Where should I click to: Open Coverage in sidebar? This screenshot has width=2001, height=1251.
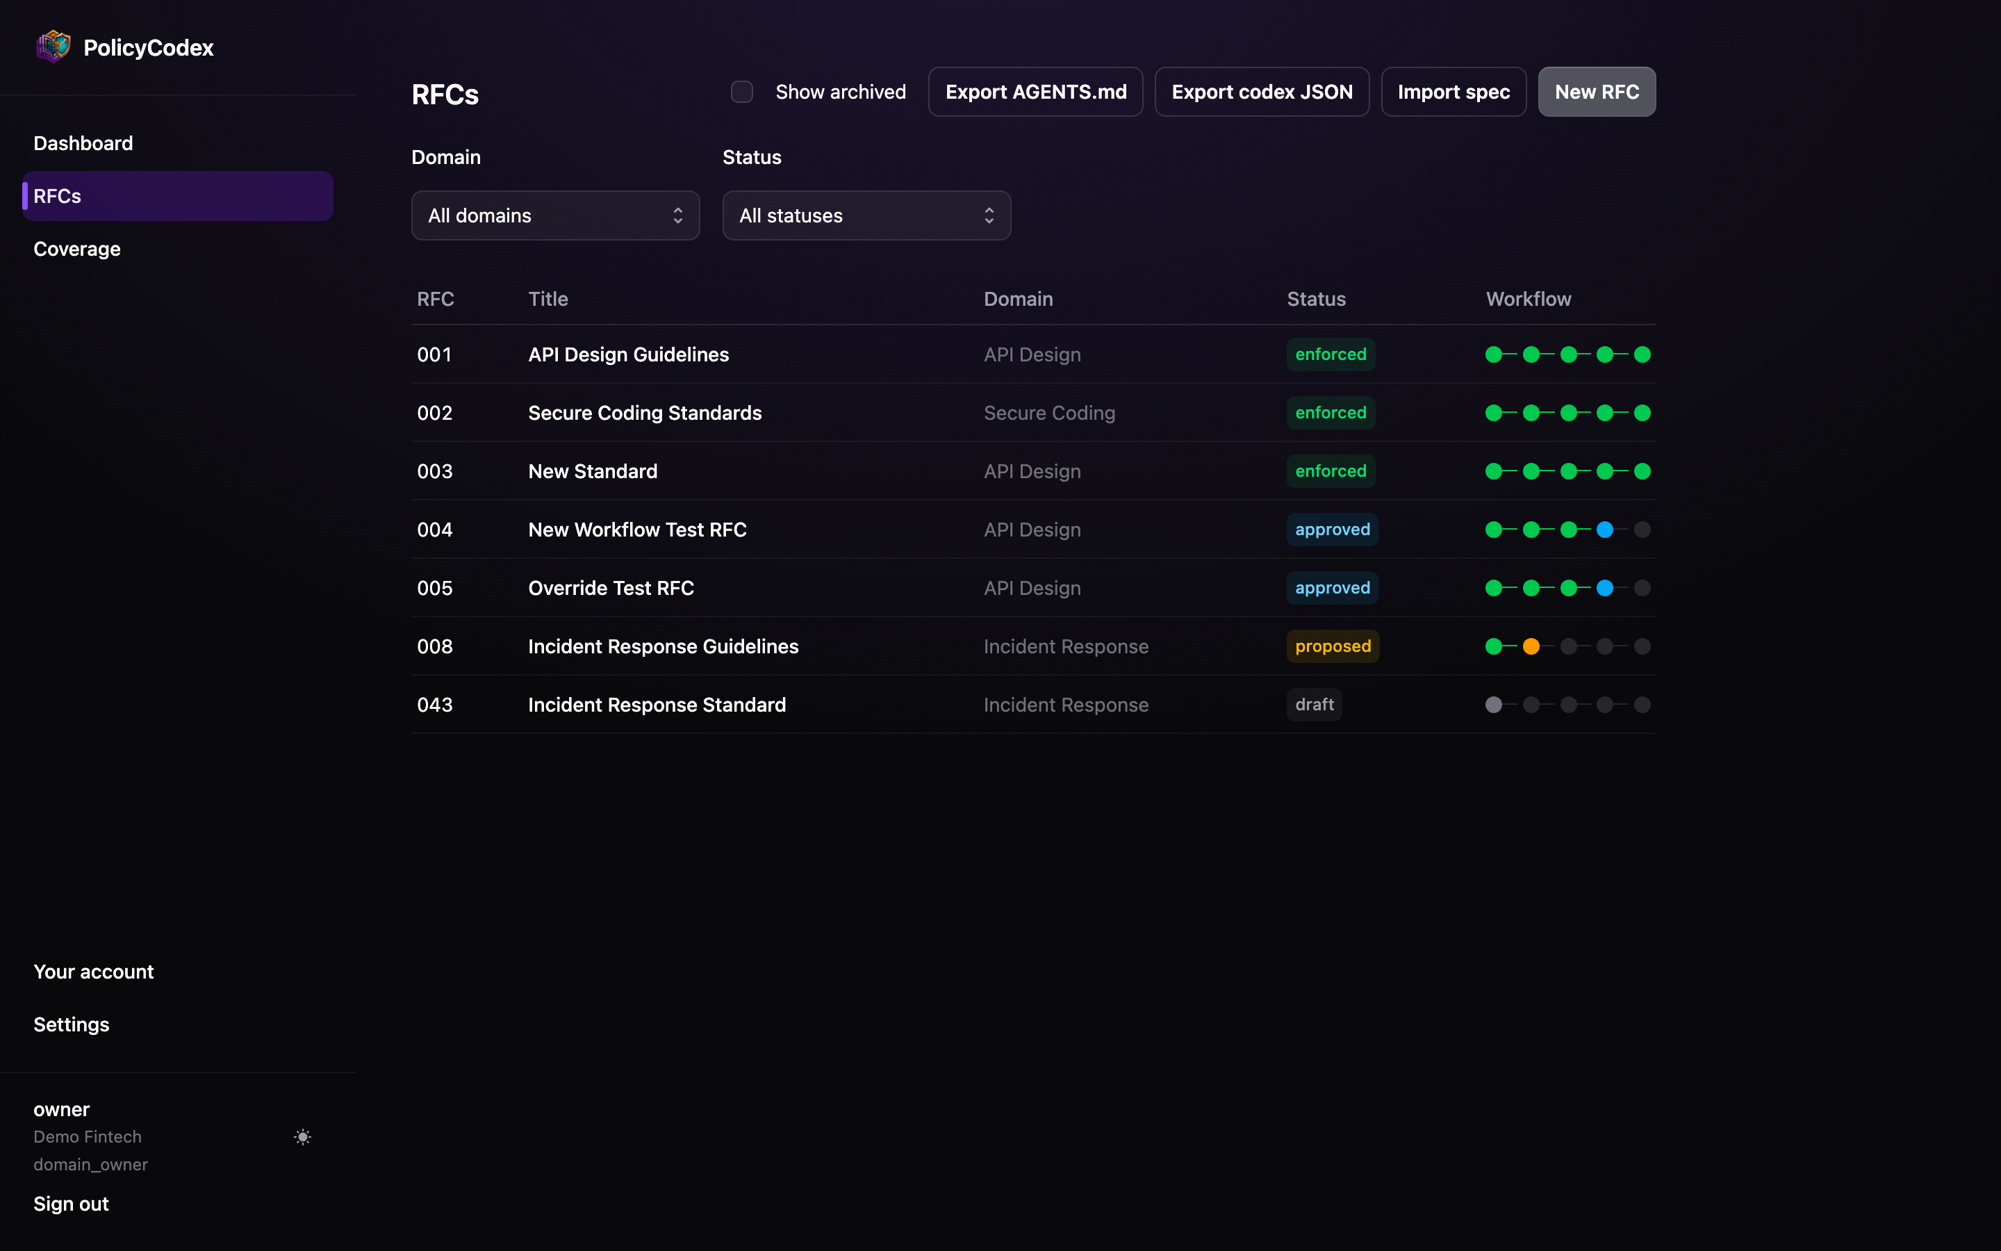pos(77,249)
